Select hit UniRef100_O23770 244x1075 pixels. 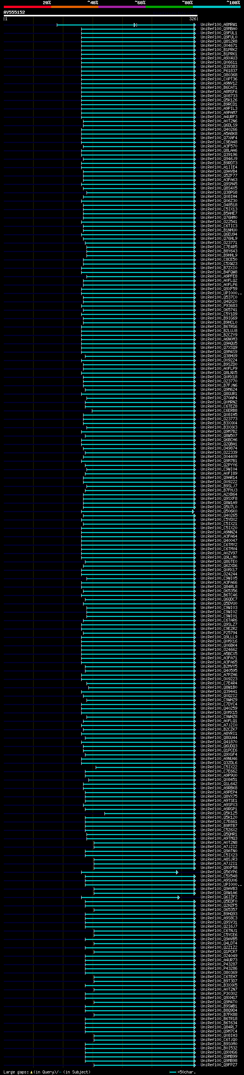[x=219, y=381]
